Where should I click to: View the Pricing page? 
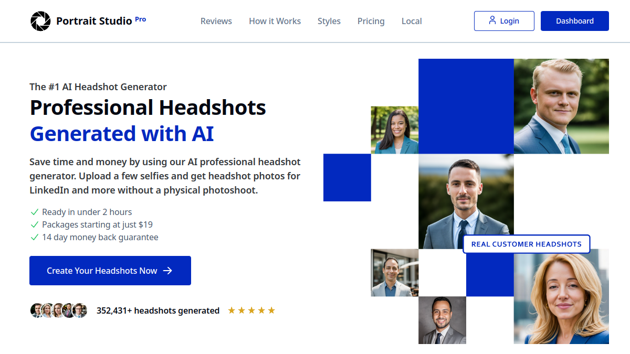point(371,21)
